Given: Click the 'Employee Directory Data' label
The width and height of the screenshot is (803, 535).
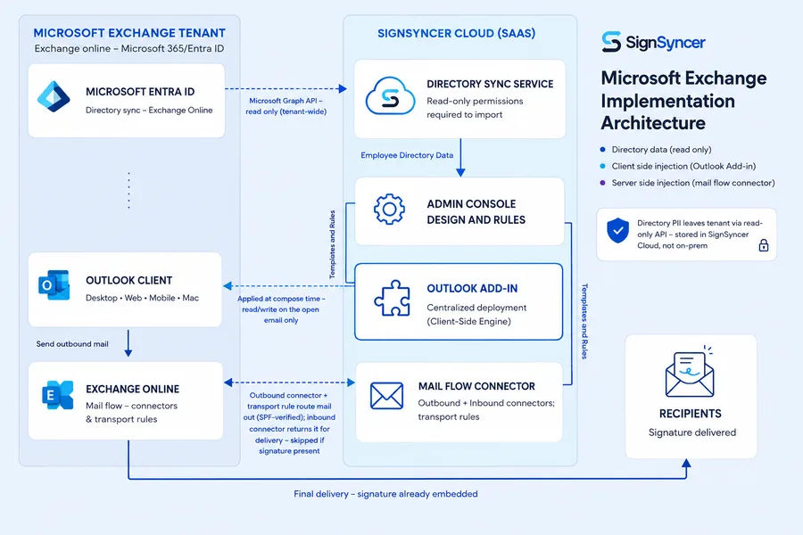Looking at the screenshot, I should pos(407,155).
